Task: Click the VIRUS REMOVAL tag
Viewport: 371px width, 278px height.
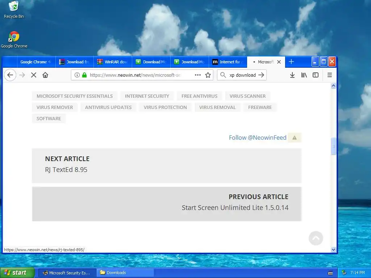Action: [217, 107]
